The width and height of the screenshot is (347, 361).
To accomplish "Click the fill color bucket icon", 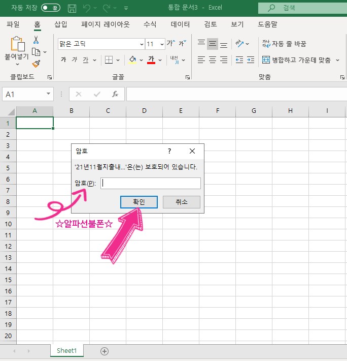I will tap(132, 60).
